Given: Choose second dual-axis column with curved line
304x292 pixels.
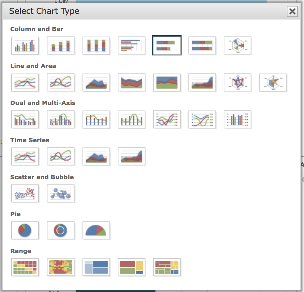Looking at the screenshot, I should click(x=60, y=119).
